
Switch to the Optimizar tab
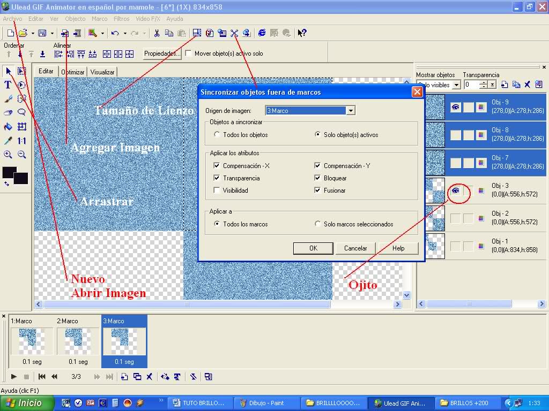tap(73, 72)
